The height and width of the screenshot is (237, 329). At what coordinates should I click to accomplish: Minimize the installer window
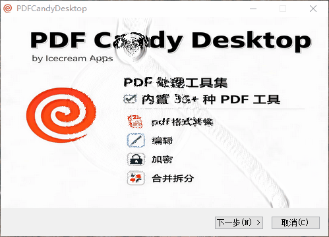coord(253,9)
